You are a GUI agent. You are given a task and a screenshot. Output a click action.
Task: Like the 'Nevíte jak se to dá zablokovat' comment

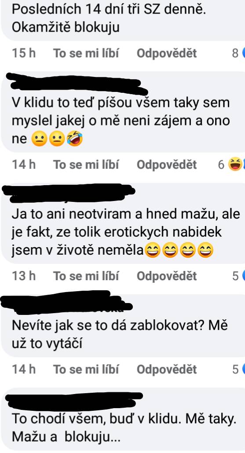[x=86, y=369]
